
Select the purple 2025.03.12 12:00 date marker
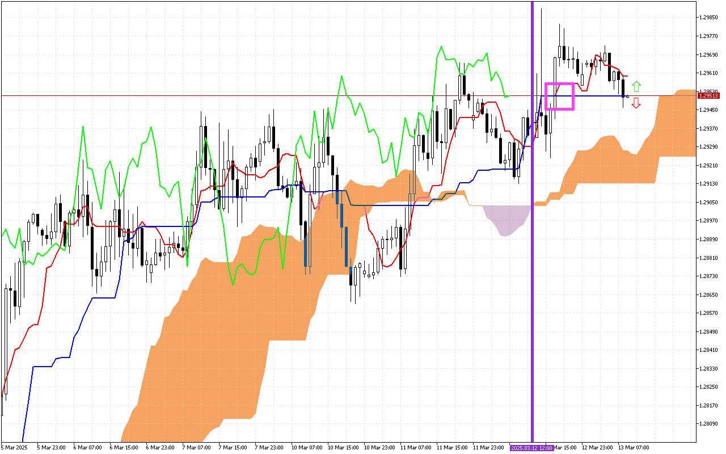pos(532,448)
